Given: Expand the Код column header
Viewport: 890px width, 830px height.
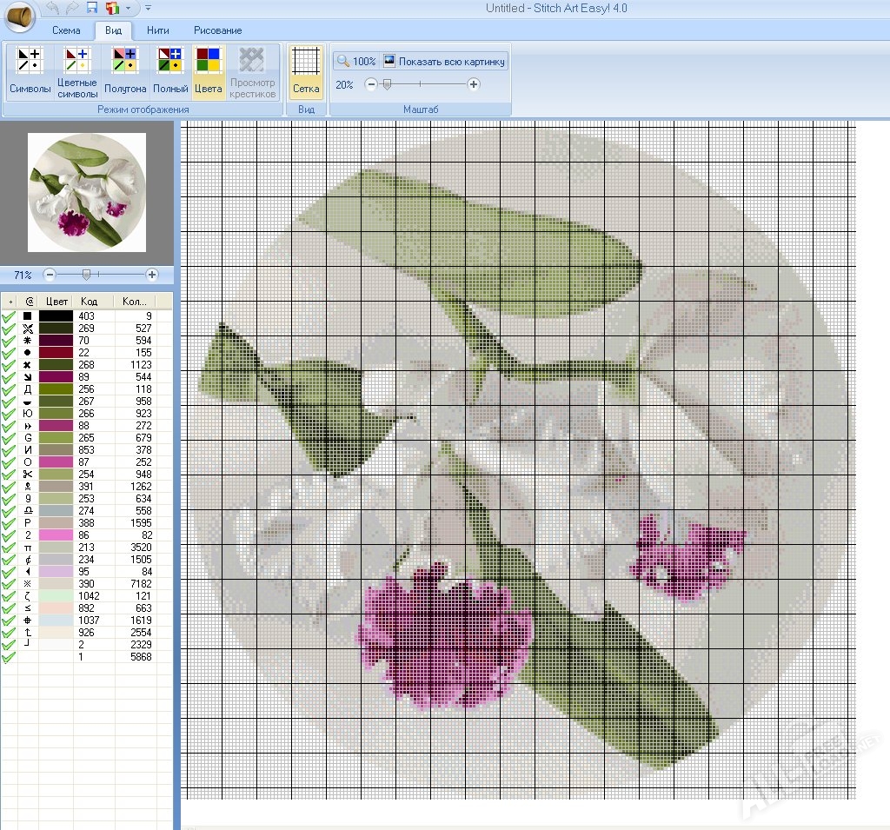Looking at the screenshot, I should (90, 300).
